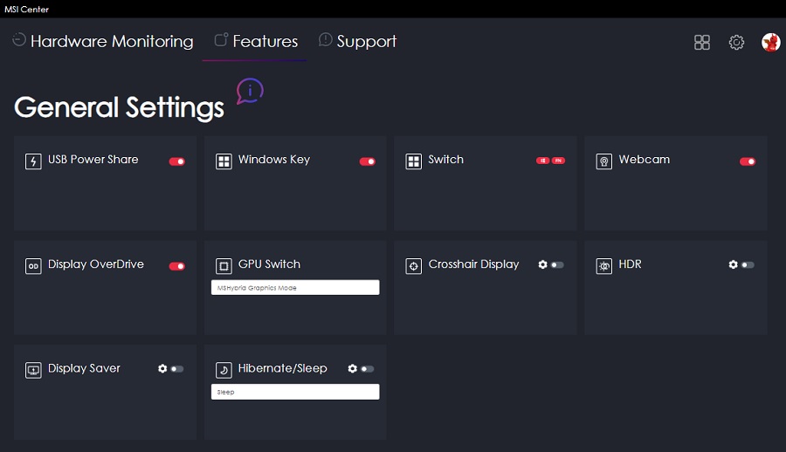Toggle the Webcam switch off

coord(748,161)
